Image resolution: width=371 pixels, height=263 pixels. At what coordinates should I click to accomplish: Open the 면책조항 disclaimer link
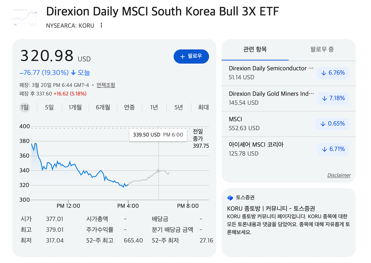(106, 85)
